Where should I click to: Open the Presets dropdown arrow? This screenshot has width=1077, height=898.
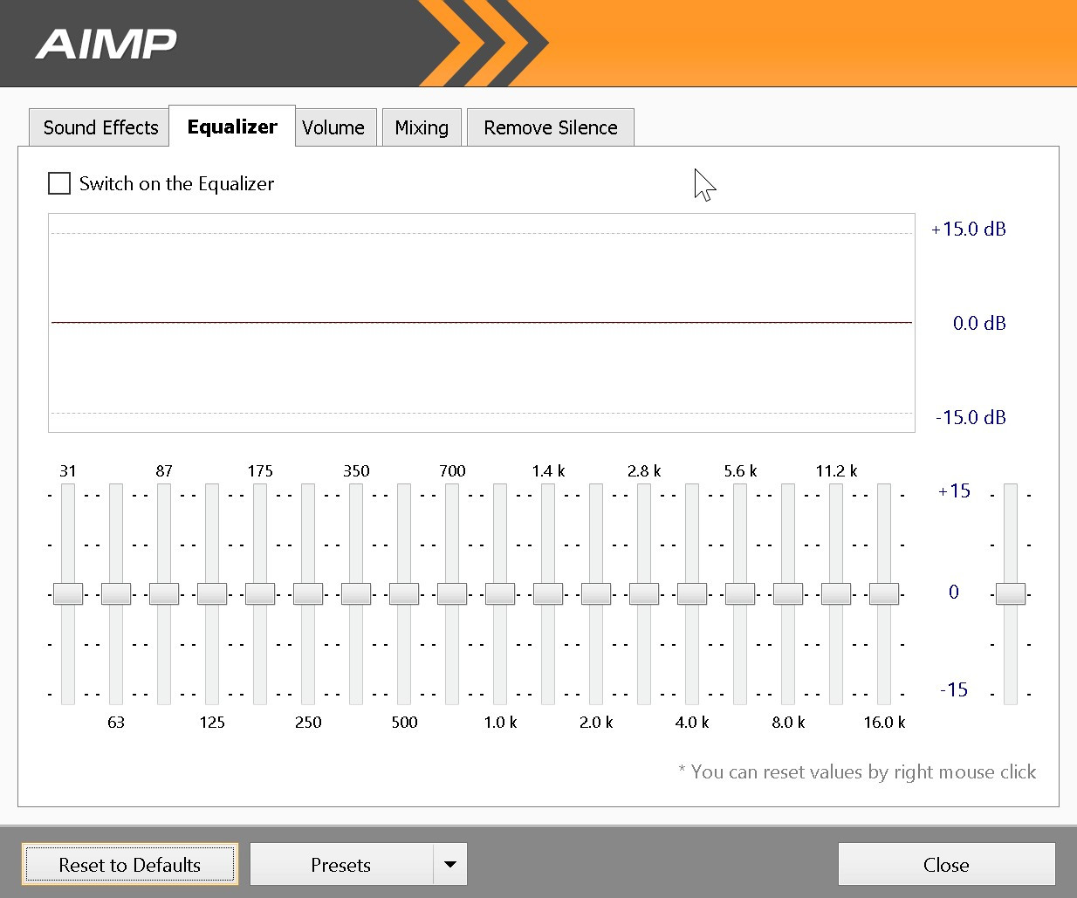coord(449,864)
